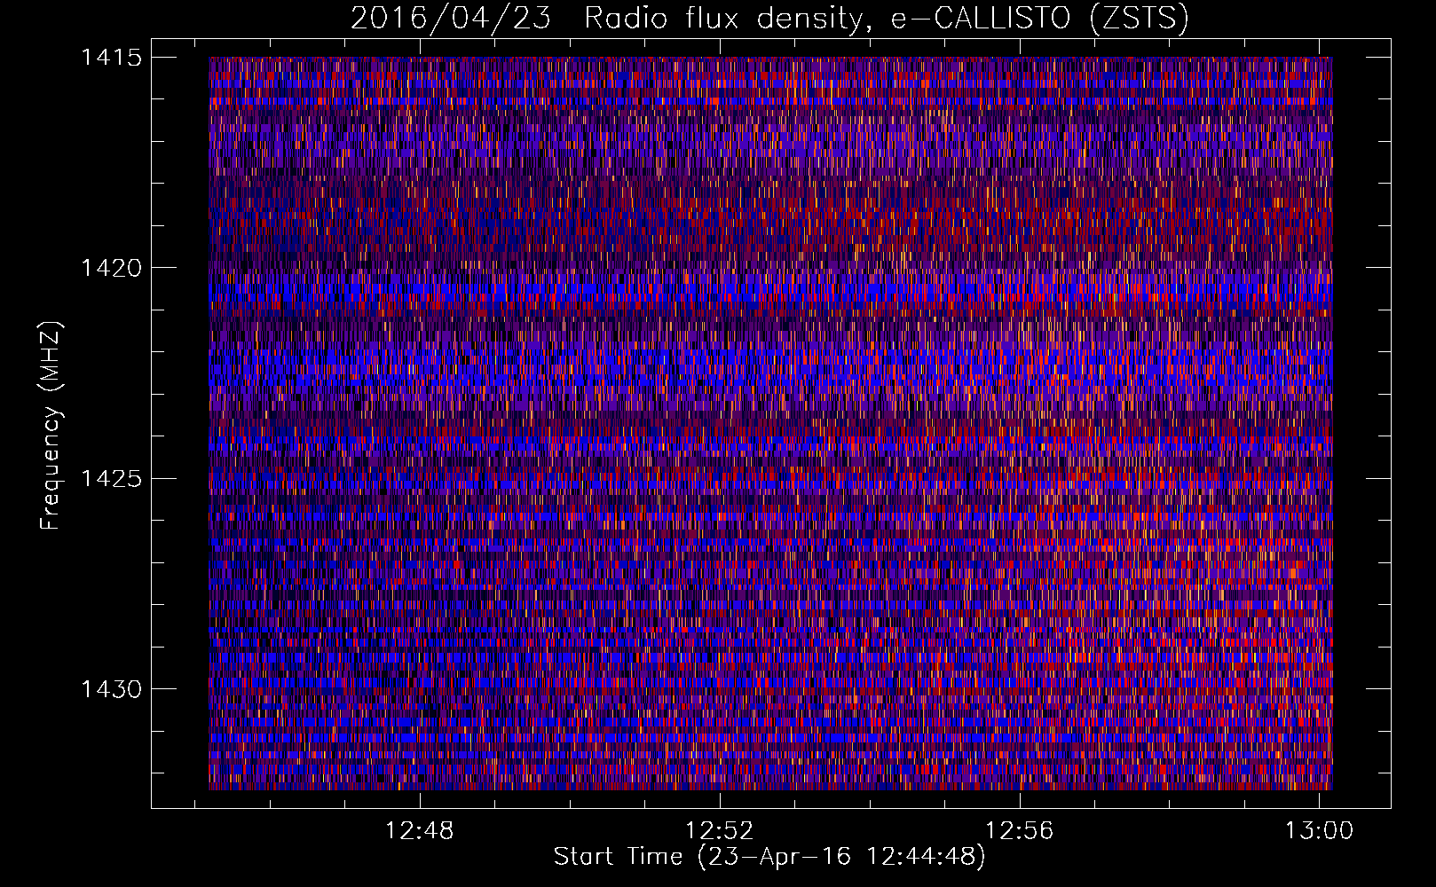Select the 1425 frequency axis label
Viewport: 1436px width, 887px height.
pos(112,479)
